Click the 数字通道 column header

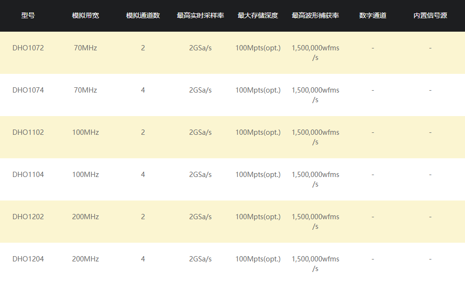tap(373, 15)
